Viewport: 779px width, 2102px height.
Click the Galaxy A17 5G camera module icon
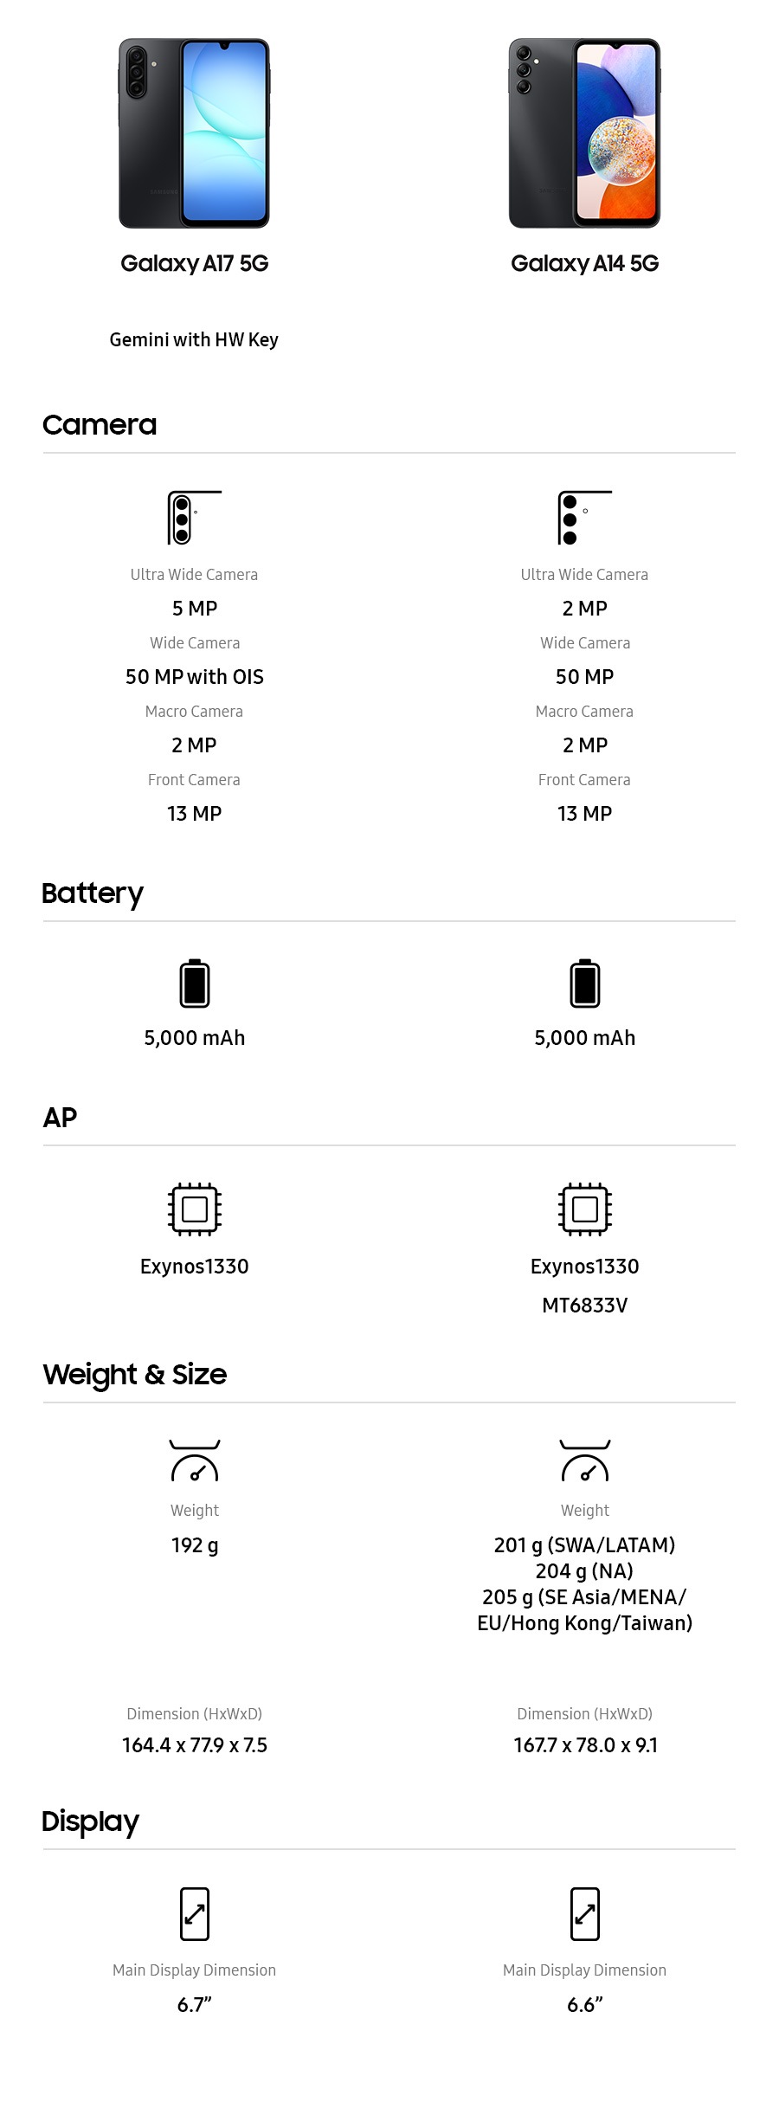click(194, 518)
